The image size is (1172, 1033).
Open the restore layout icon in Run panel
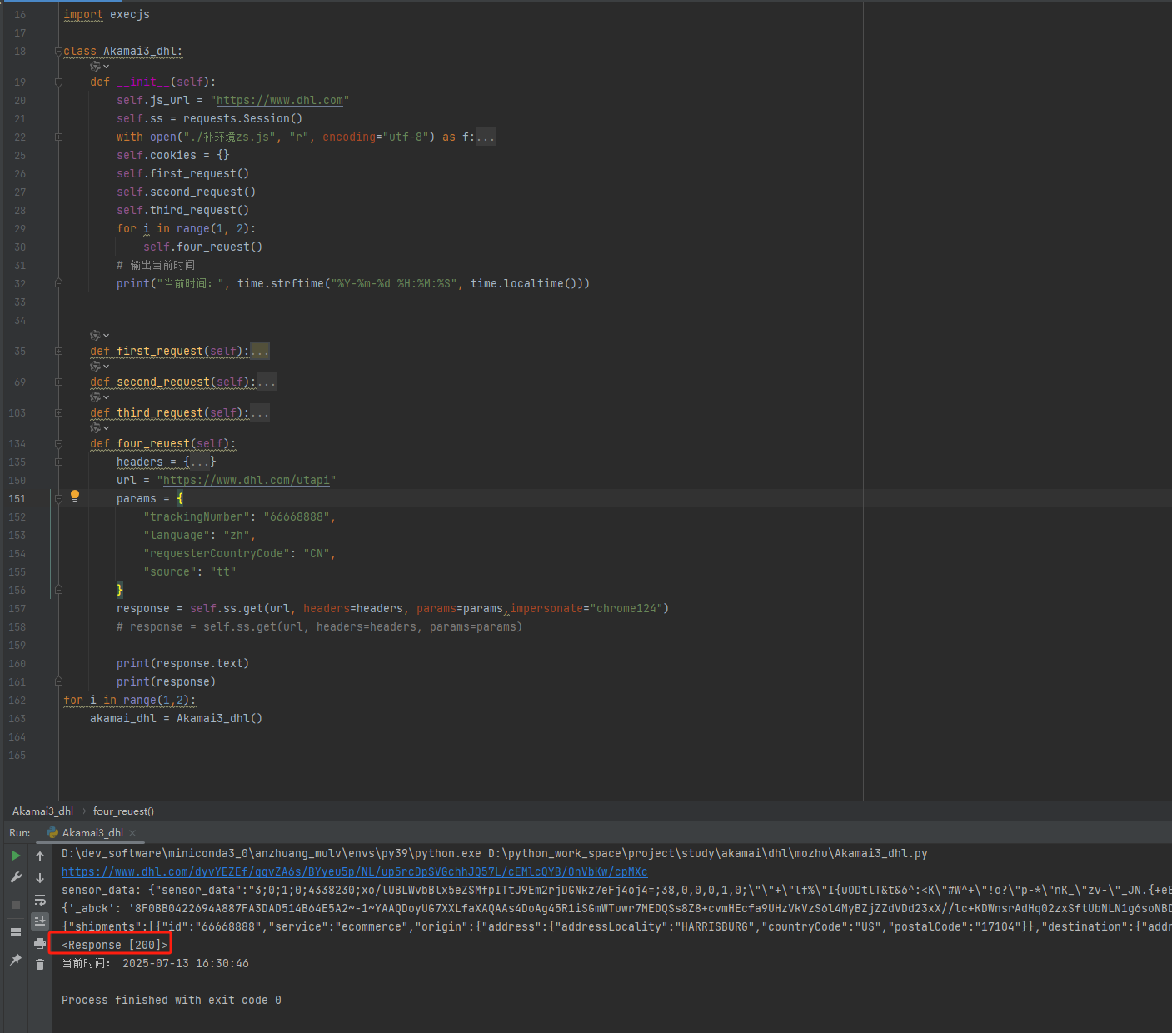16,932
